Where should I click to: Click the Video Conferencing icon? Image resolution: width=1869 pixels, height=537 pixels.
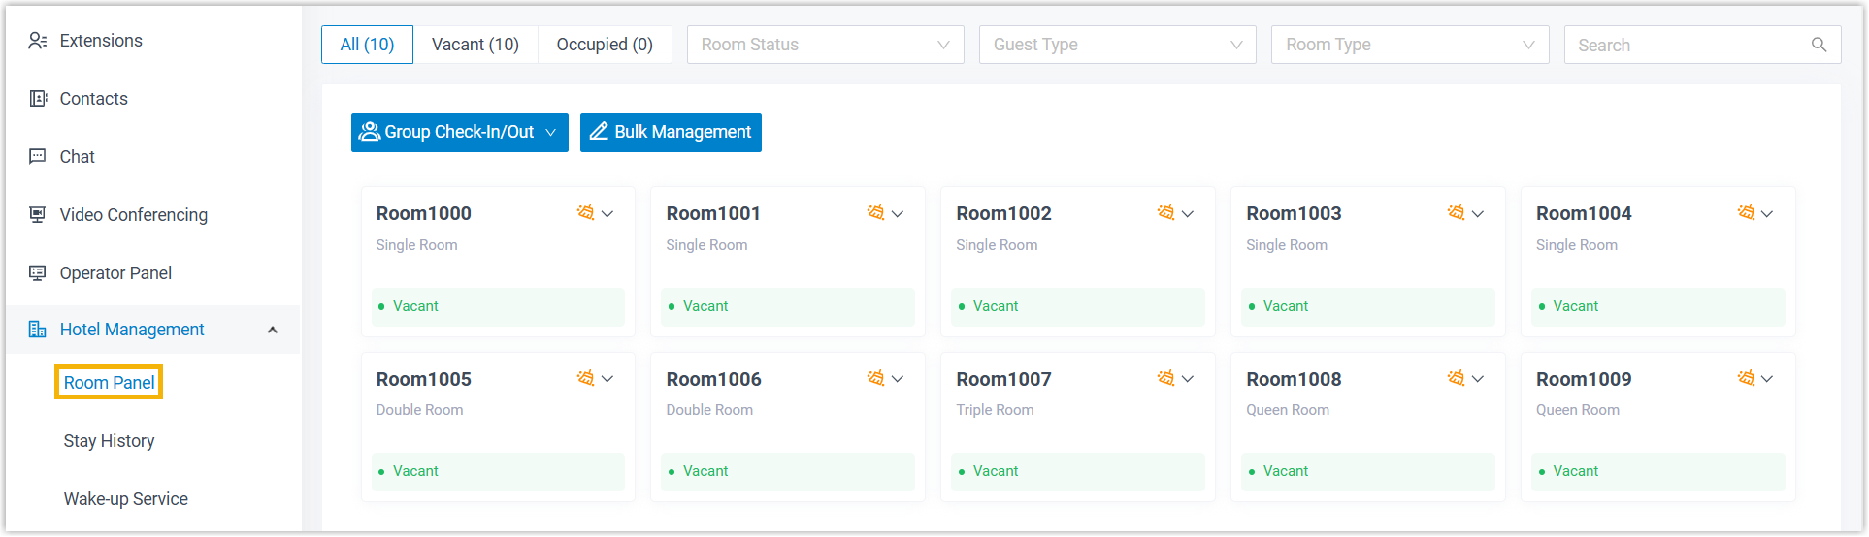(x=38, y=215)
